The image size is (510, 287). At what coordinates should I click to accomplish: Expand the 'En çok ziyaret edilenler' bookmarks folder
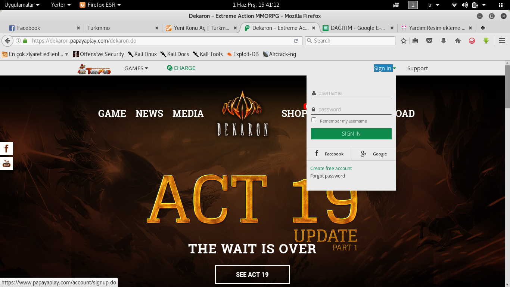[35, 54]
